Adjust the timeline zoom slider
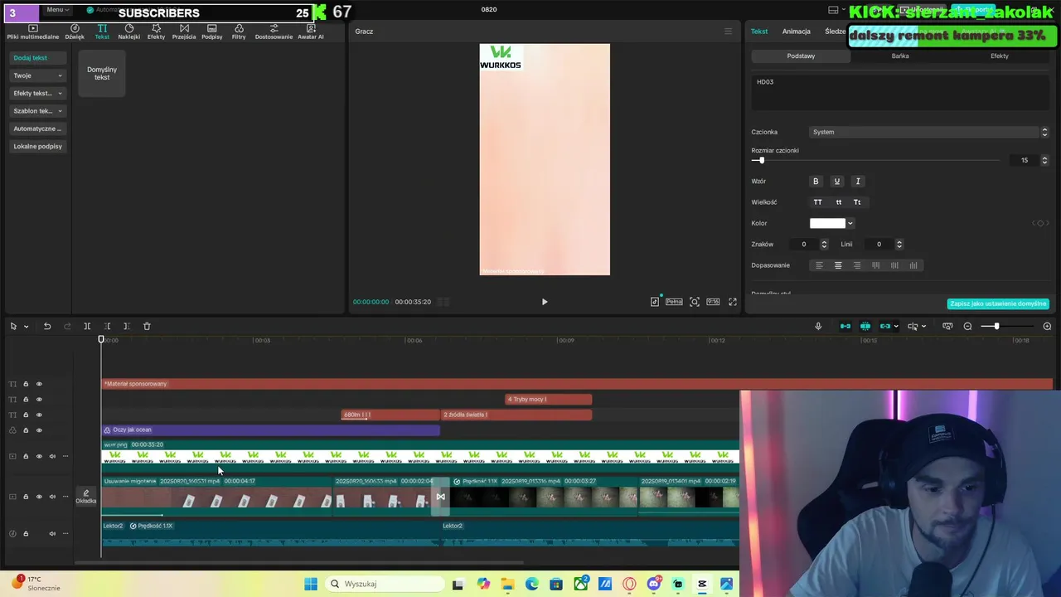Image resolution: width=1061 pixels, height=597 pixels. (1008, 326)
